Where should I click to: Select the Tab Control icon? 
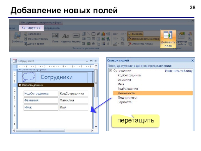pos(98,39)
